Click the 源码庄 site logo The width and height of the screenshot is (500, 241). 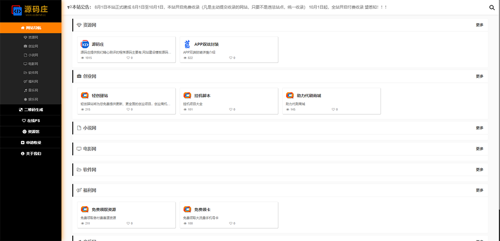tap(31, 11)
